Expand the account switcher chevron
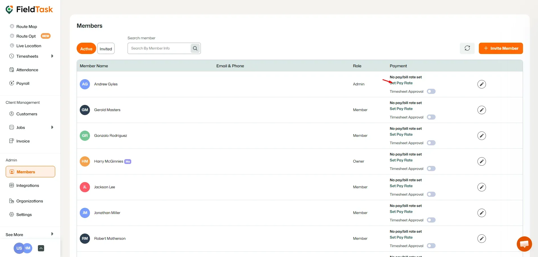Viewport: 538px width, 257px height. (x=41, y=248)
